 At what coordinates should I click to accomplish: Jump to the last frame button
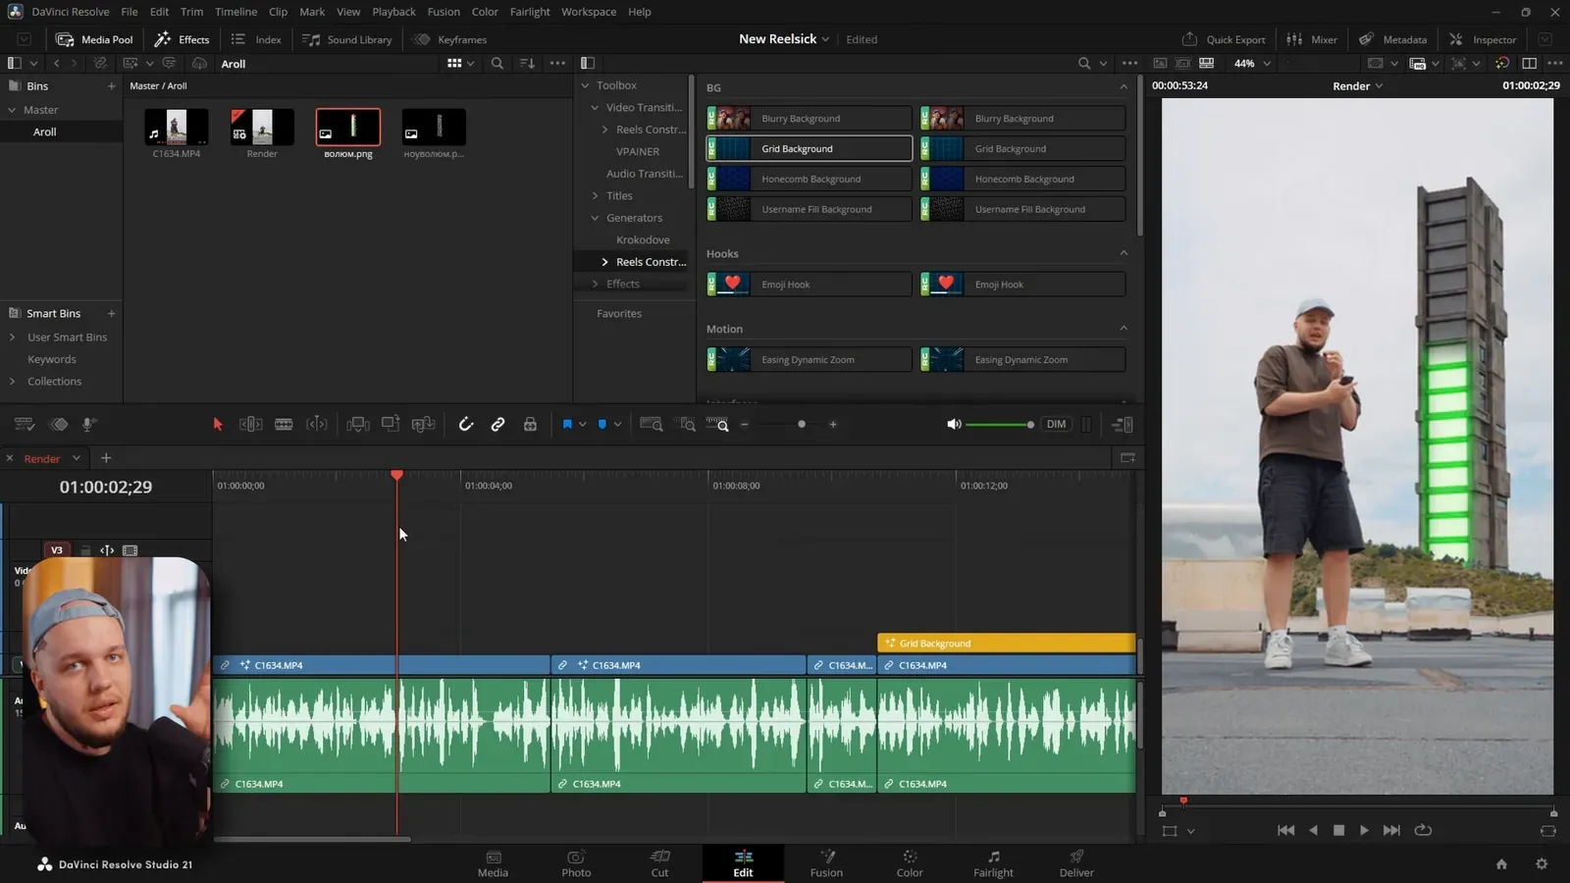(1391, 830)
